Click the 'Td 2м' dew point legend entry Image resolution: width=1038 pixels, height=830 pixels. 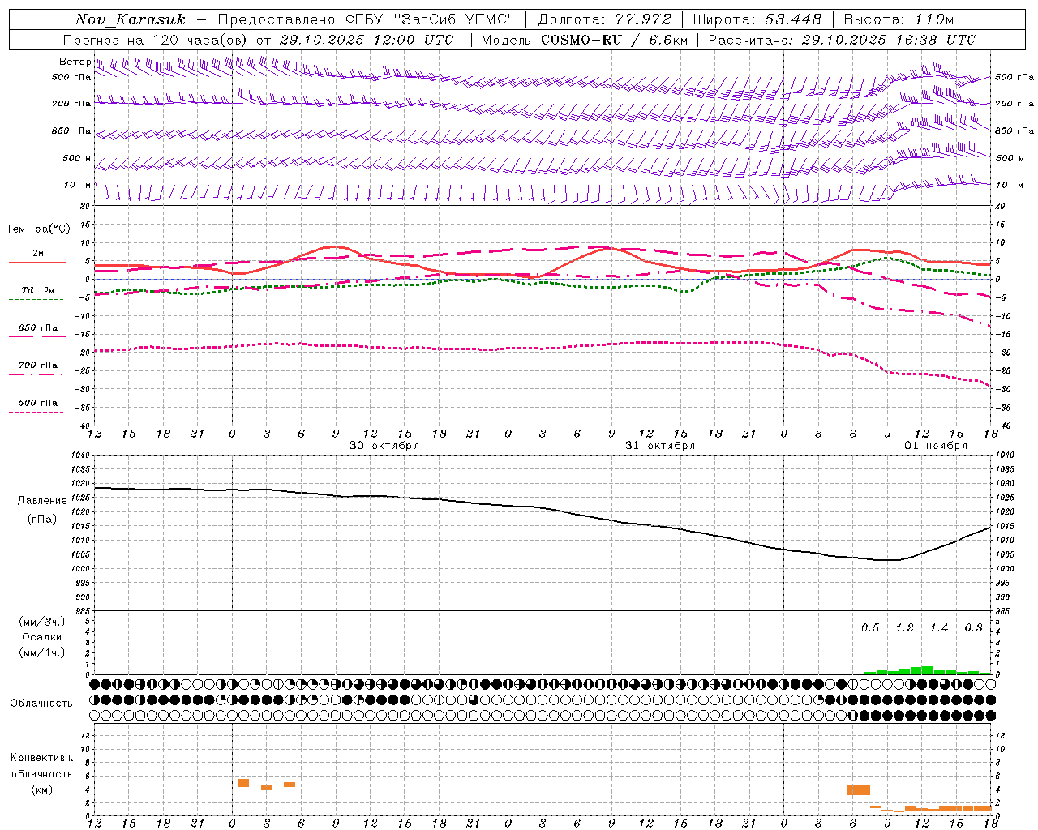(37, 290)
